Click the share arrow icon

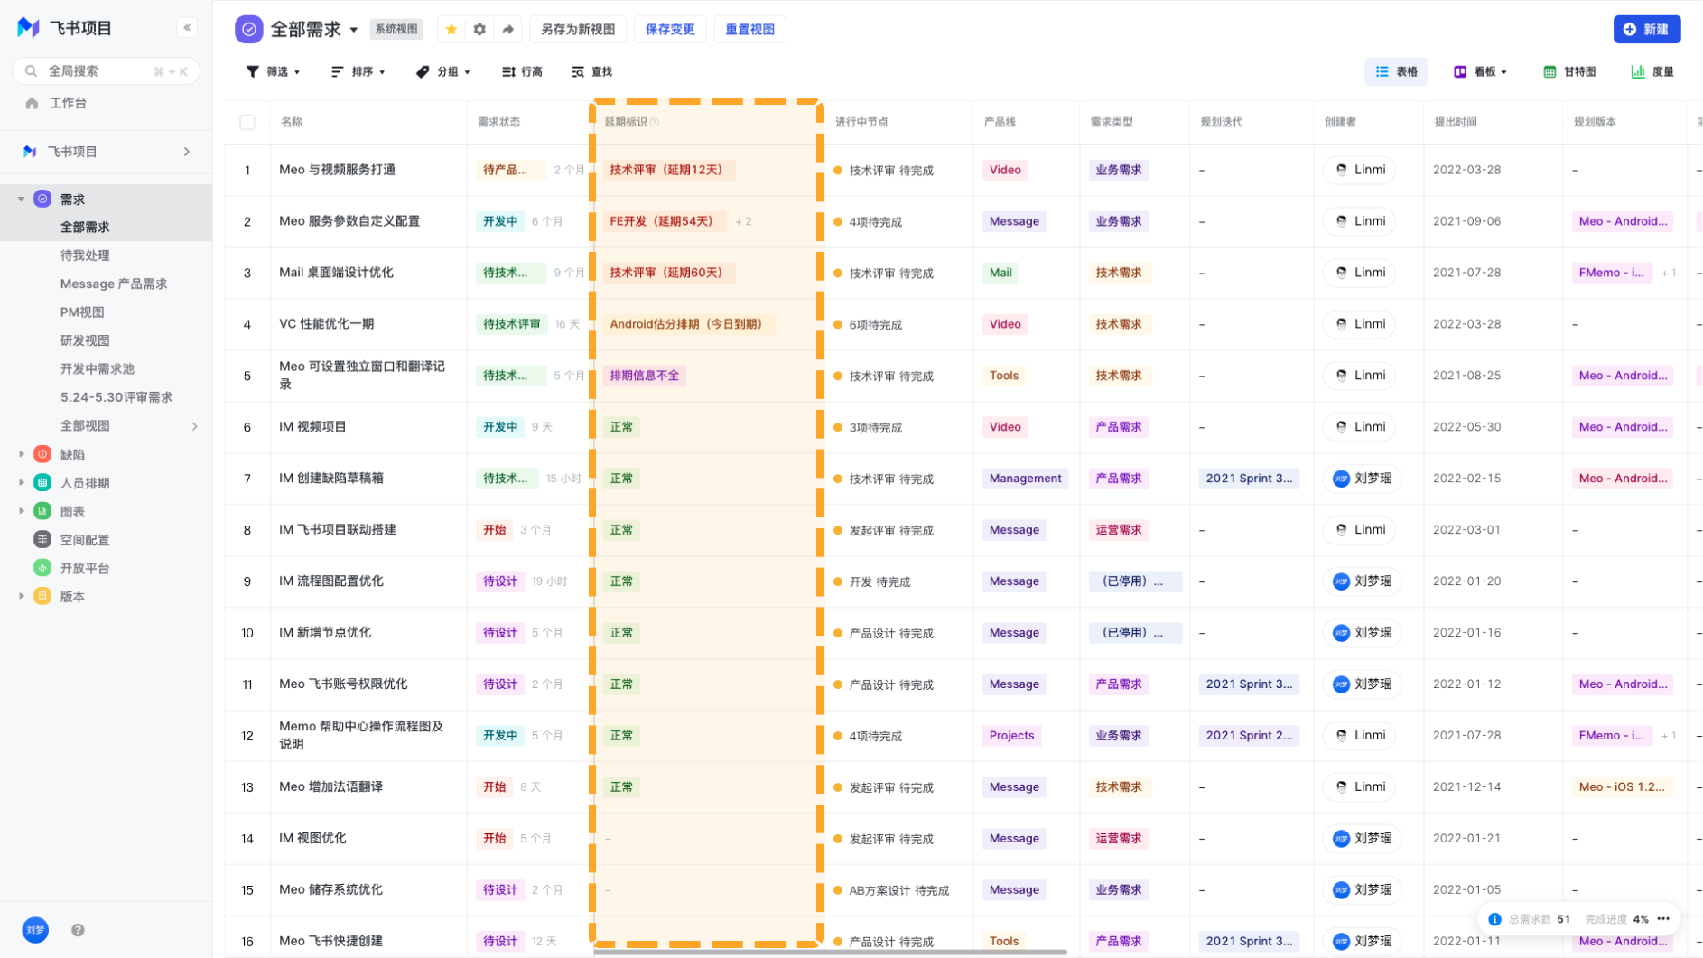pyautogui.click(x=508, y=29)
